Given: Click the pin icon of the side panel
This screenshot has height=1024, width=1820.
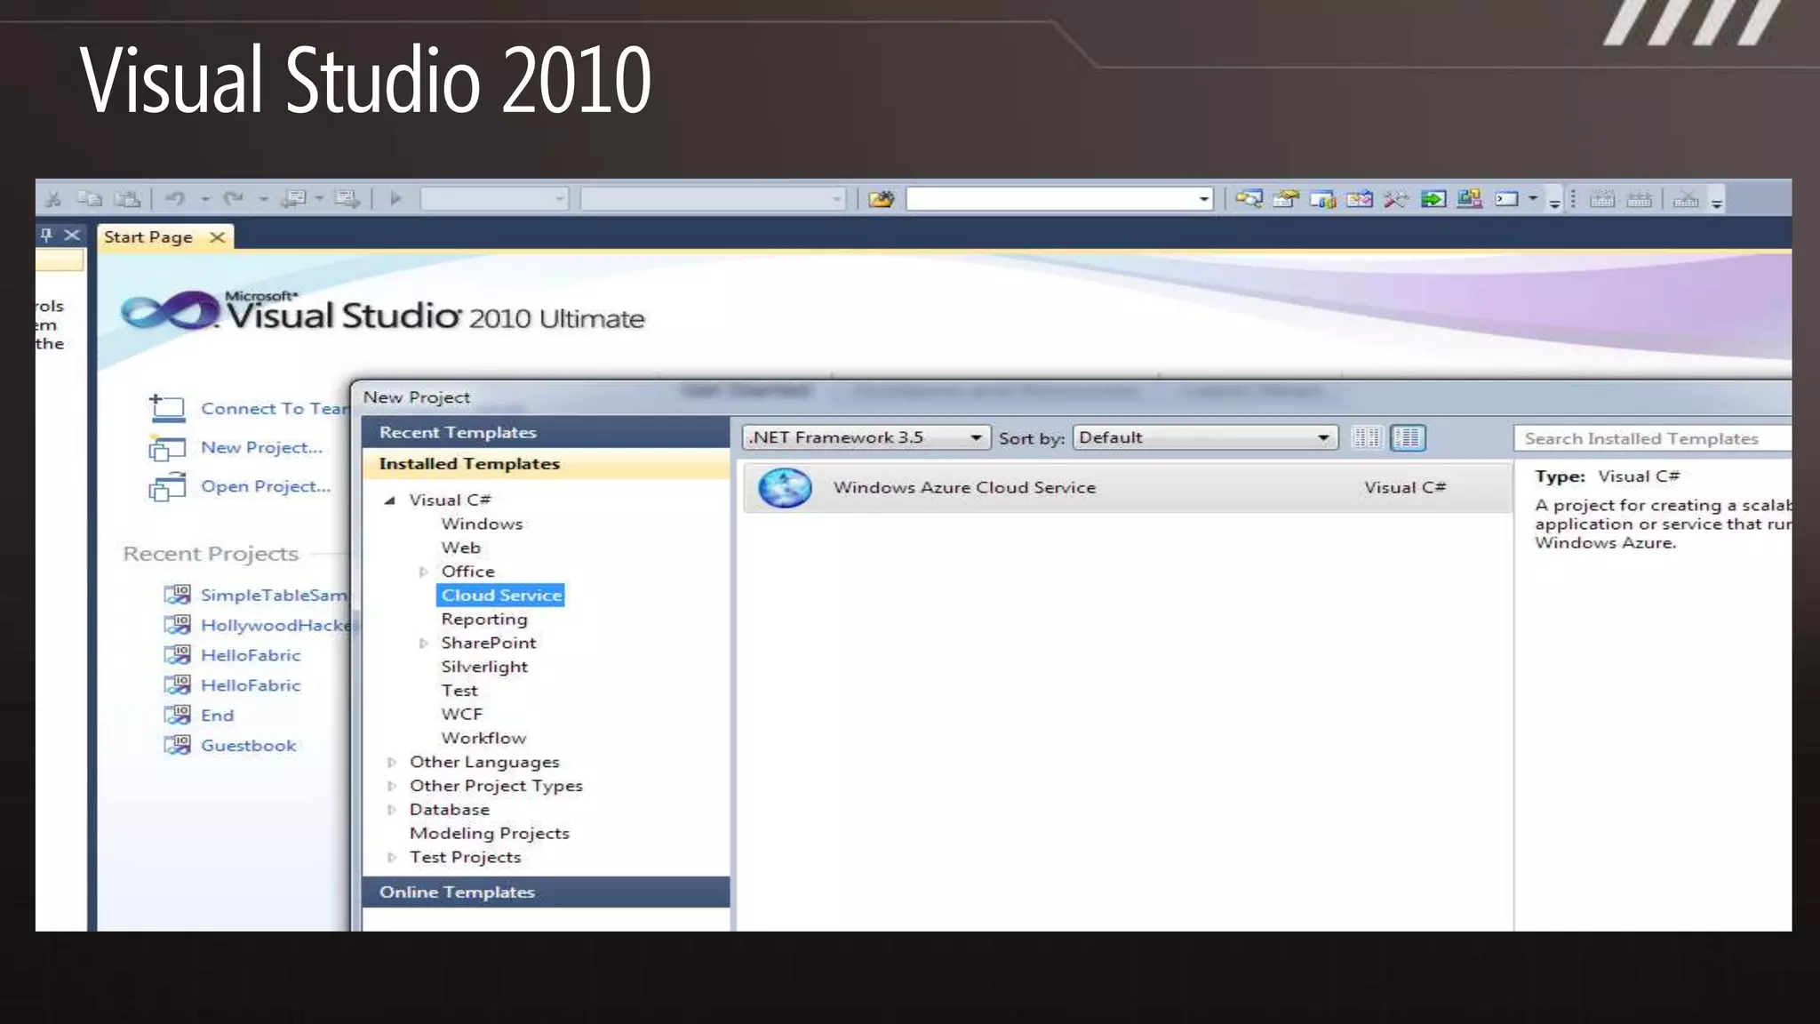Looking at the screenshot, I should pyautogui.click(x=47, y=235).
